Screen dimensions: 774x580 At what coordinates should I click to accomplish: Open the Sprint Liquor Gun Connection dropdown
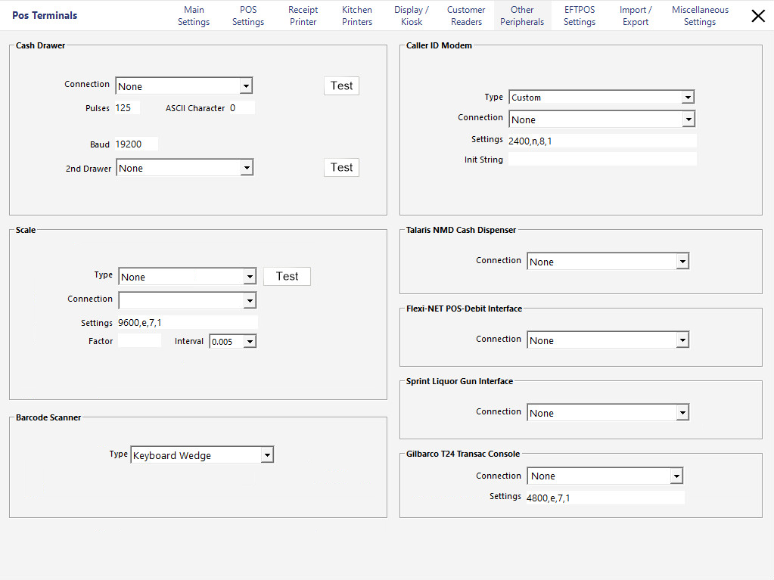pyautogui.click(x=682, y=412)
